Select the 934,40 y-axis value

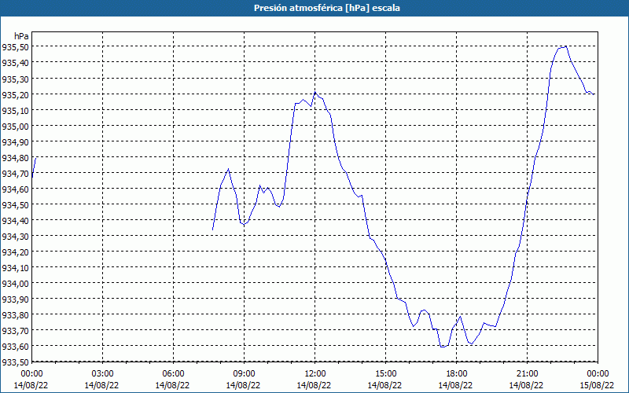click(15, 221)
